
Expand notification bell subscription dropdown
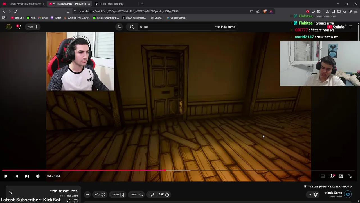pos(313,194)
